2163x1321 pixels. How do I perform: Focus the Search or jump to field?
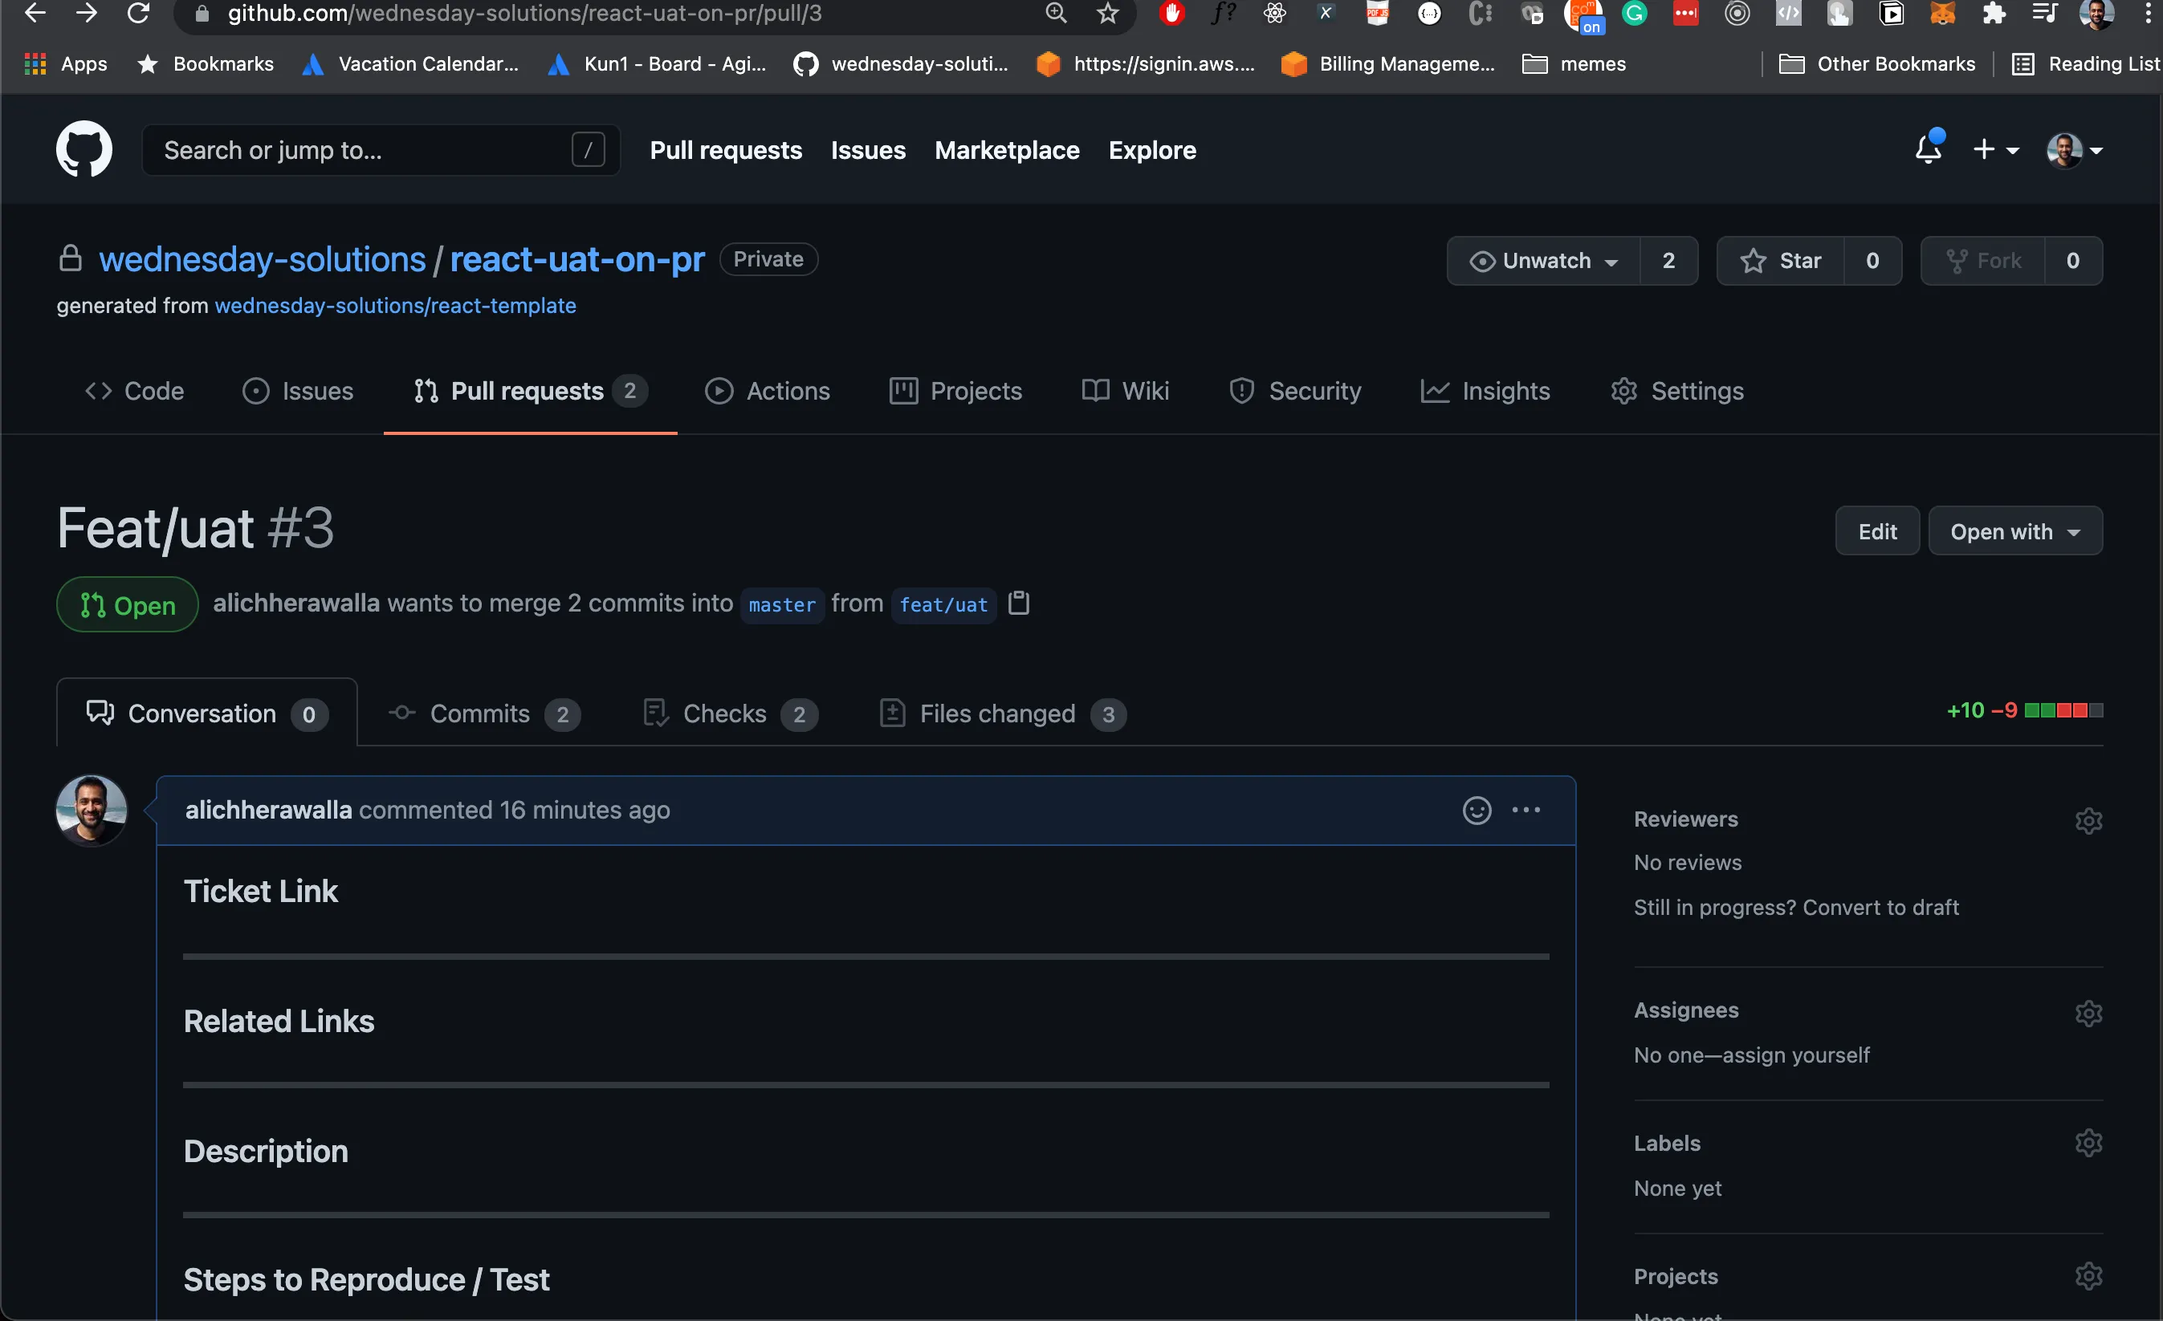click(381, 150)
